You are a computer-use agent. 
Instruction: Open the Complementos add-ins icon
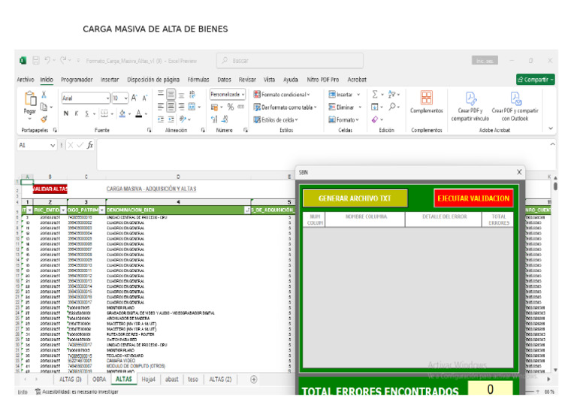tap(426, 99)
